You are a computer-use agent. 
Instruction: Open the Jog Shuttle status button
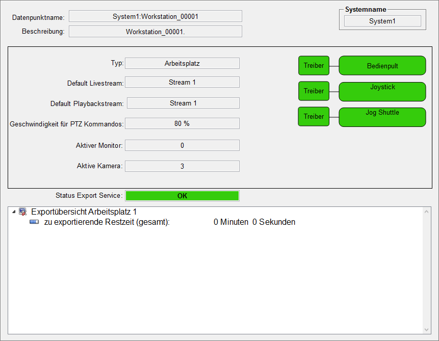[382, 117]
